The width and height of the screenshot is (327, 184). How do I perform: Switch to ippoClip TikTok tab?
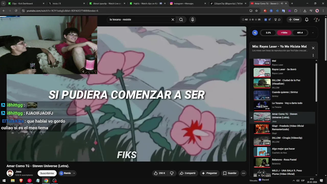[229, 4]
